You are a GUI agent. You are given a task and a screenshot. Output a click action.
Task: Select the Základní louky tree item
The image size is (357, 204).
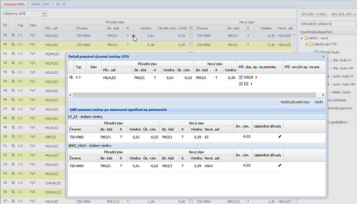[329, 52]
